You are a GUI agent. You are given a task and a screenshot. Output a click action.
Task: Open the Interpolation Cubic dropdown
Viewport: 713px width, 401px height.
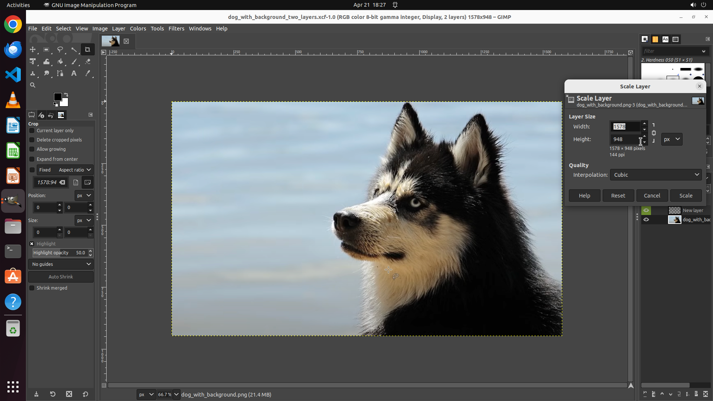655,175
